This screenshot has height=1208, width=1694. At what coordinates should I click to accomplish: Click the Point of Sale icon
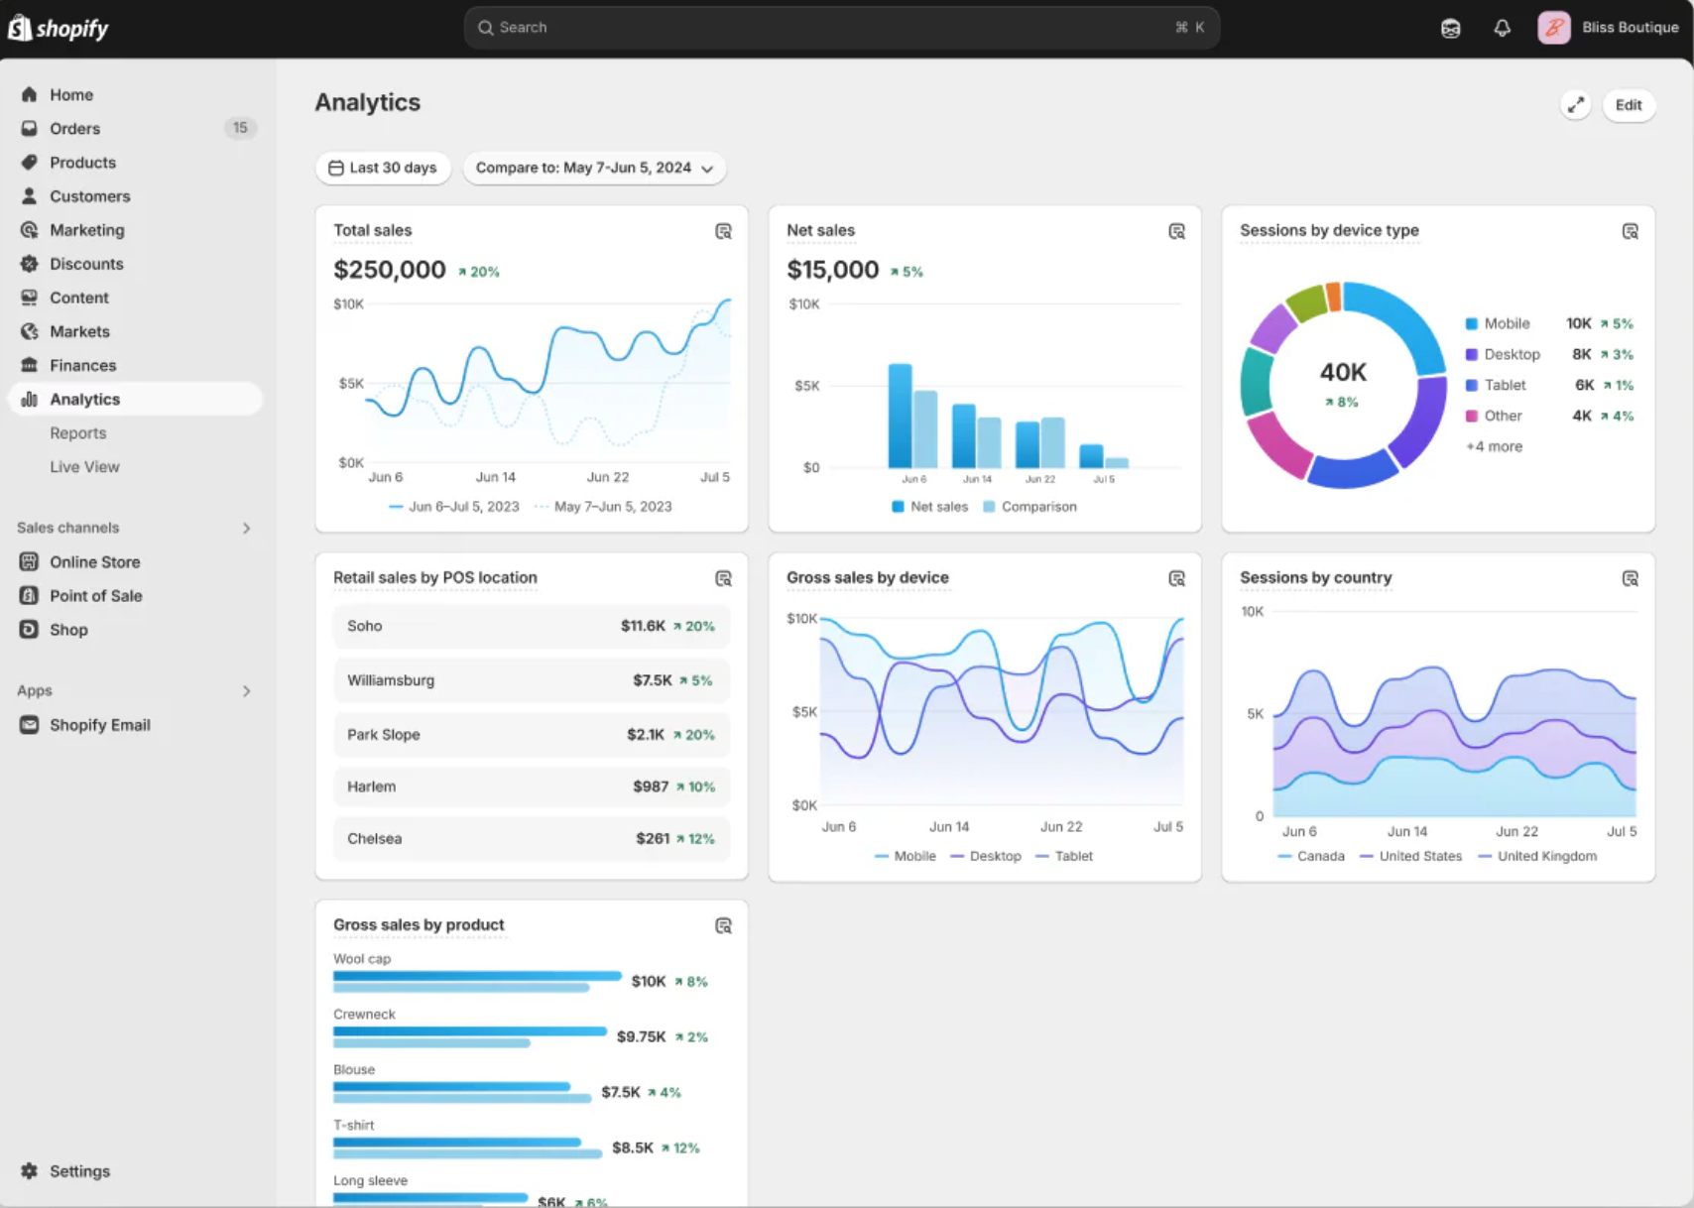pyautogui.click(x=30, y=595)
